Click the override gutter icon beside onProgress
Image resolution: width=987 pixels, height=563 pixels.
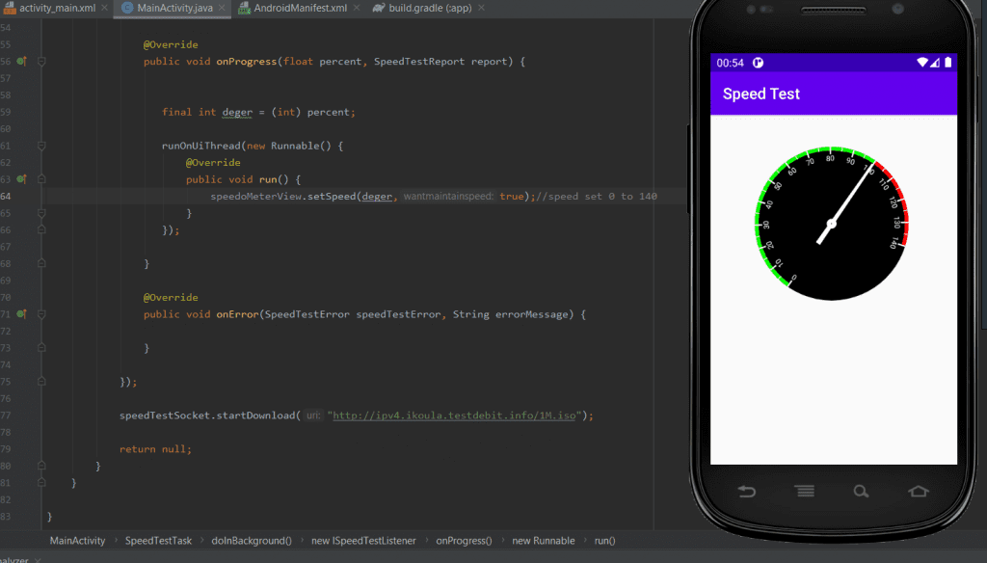[x=21, y=62]
